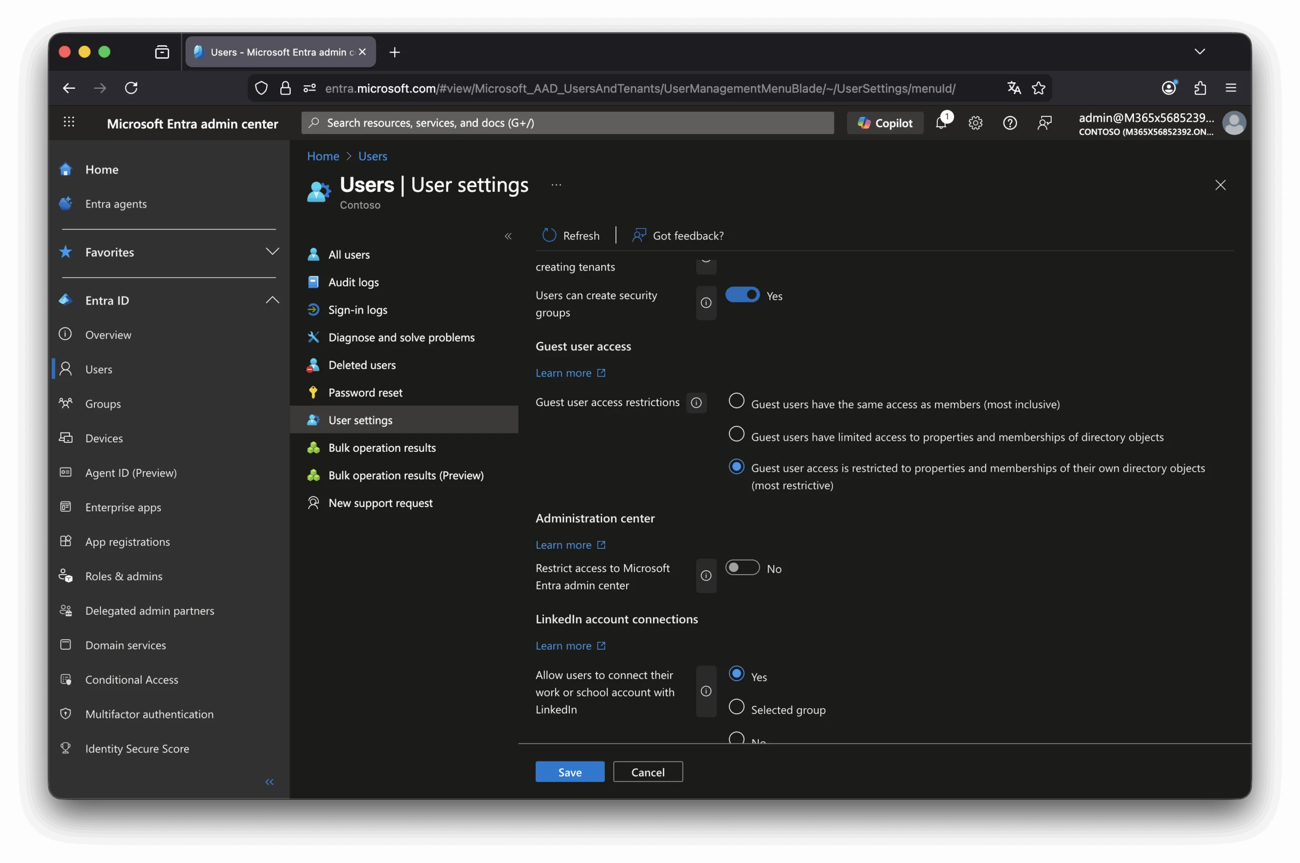Click the feedback icon in top header

click(1044, 123)
